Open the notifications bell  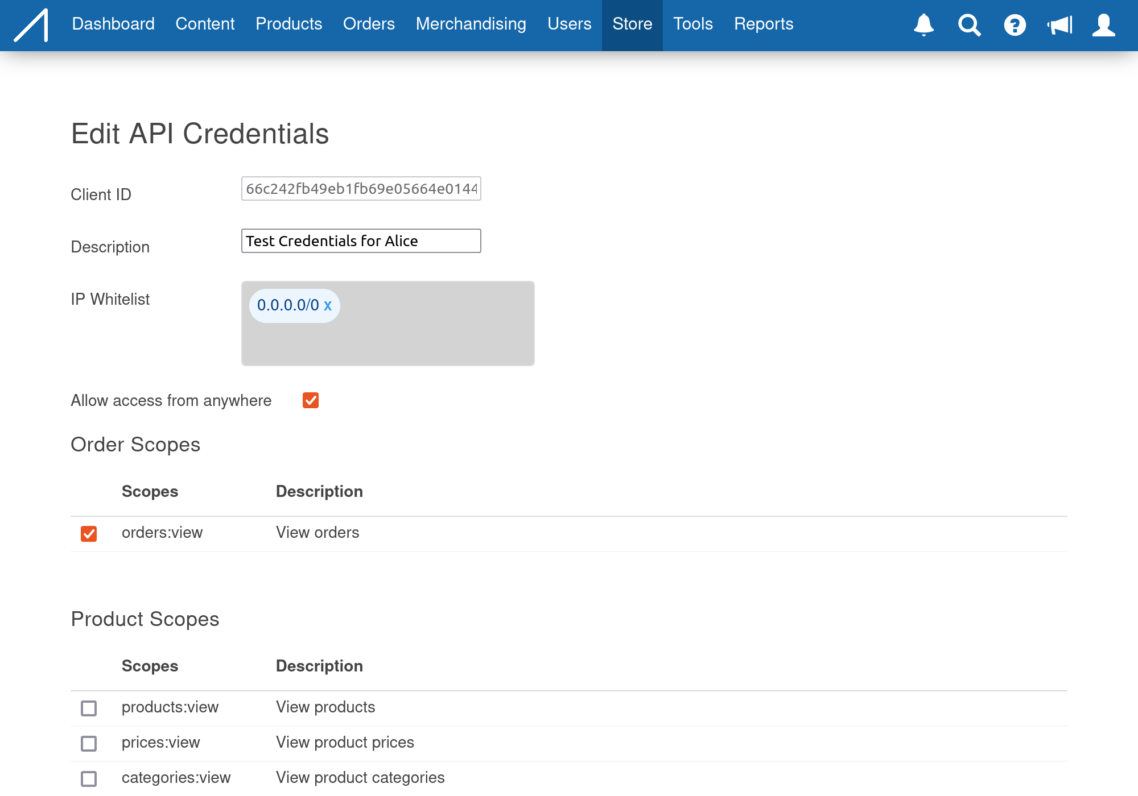pos(923,25)
